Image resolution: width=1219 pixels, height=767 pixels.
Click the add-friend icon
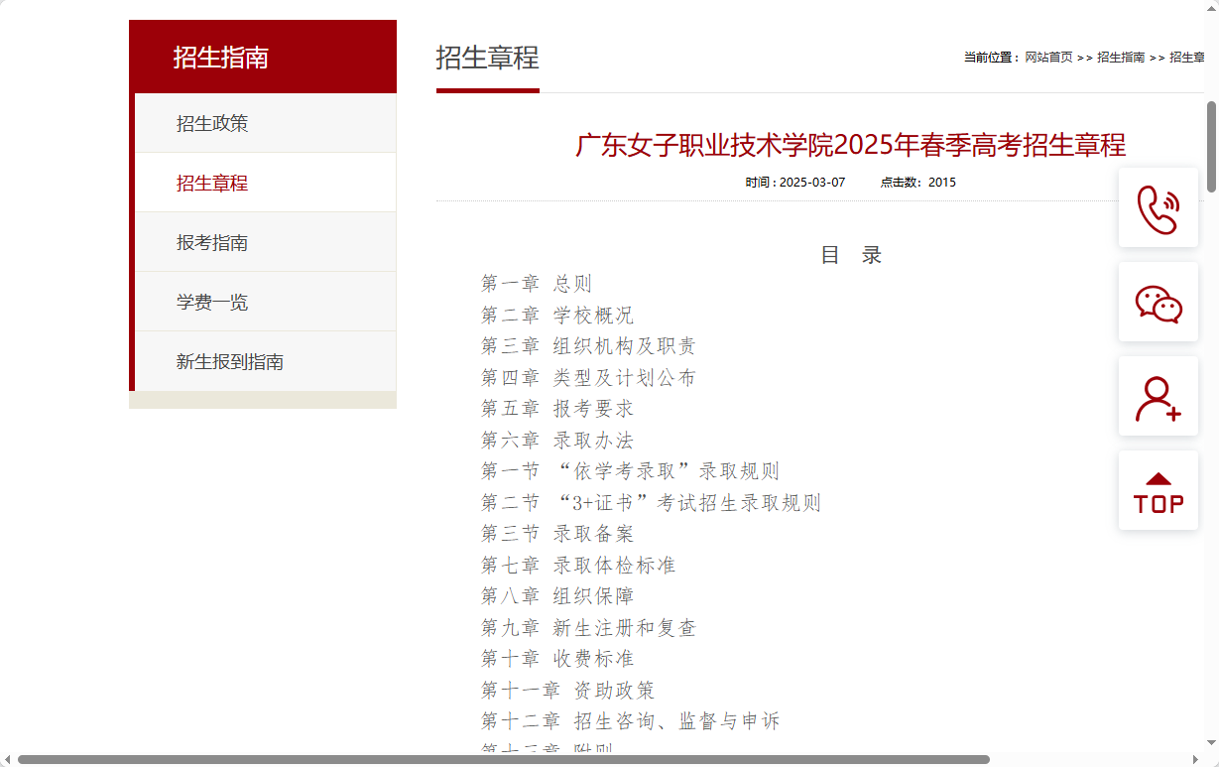point(1158,396)
